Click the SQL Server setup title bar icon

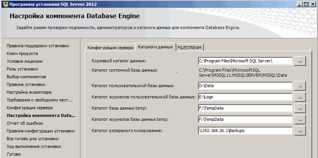coord(5,4)
